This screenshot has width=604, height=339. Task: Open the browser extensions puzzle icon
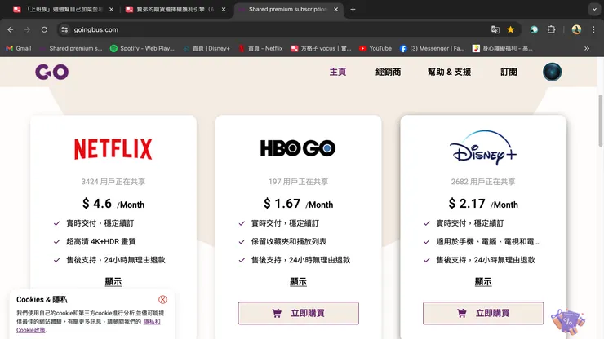[551, 29]
